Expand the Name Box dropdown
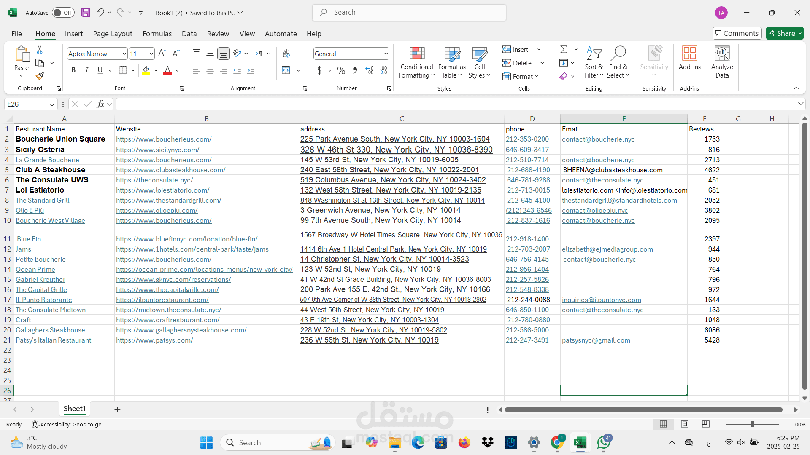 52,104
